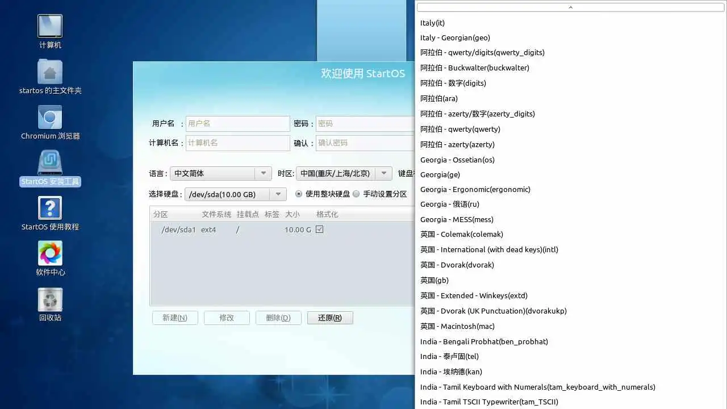This screenshot has height=409, width=727.
Task: Select the StartOS 安装工具 desktop icon
Action: [50, 168]
